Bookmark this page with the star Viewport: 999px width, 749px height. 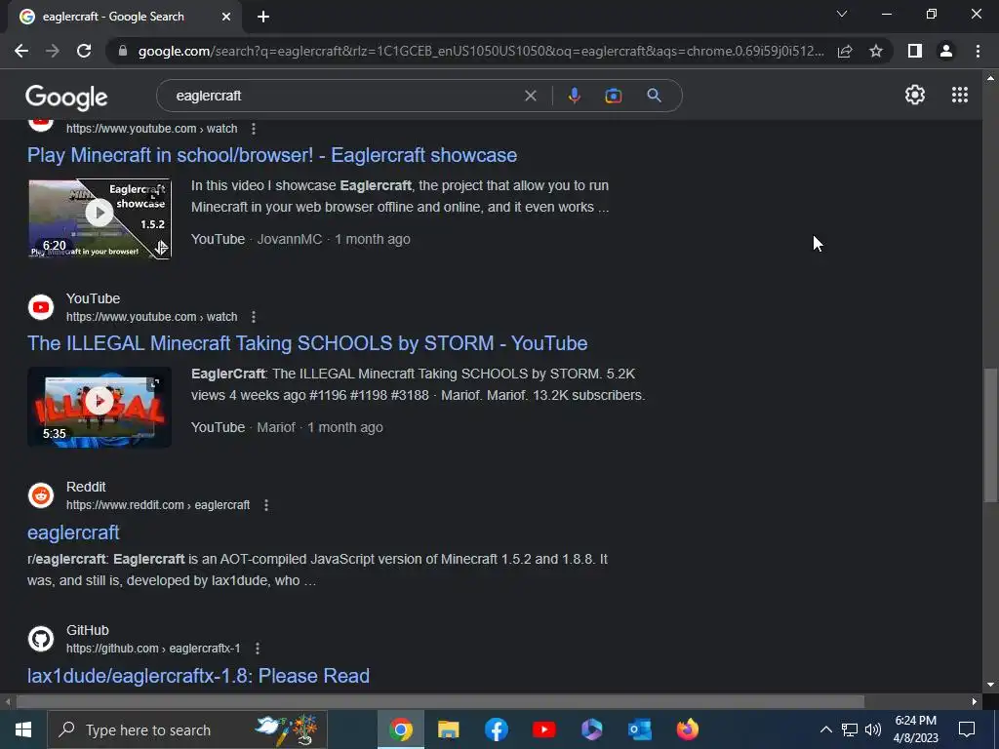click(x=876, y=51)
